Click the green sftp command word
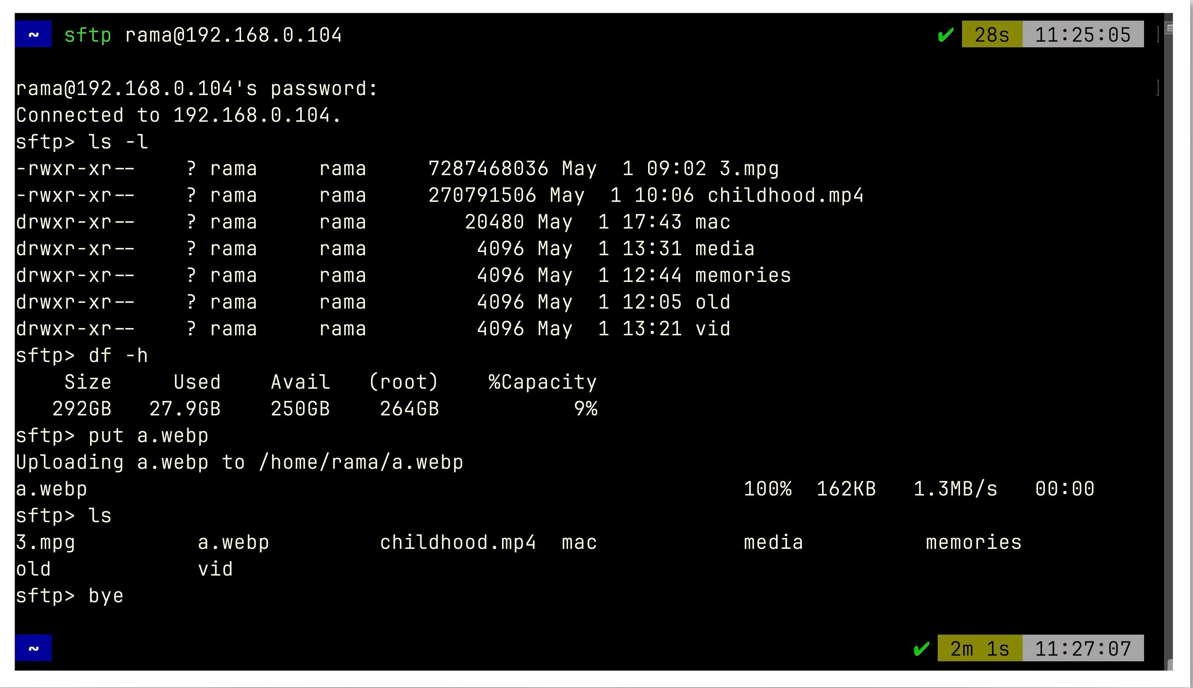 (87, 35)
